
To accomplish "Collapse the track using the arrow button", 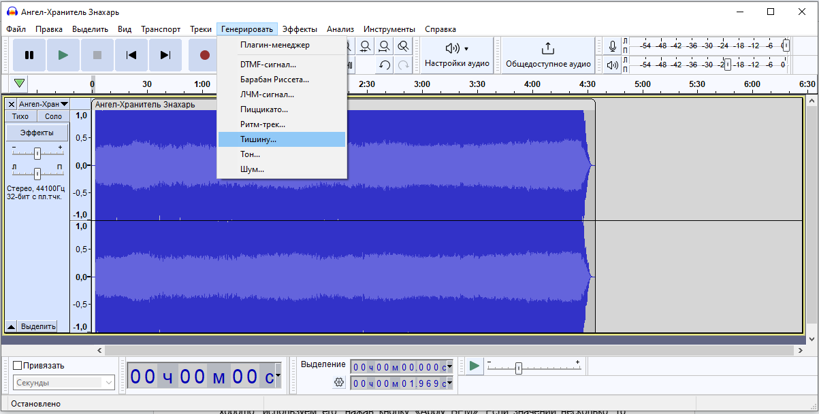I will click(11, 326).
